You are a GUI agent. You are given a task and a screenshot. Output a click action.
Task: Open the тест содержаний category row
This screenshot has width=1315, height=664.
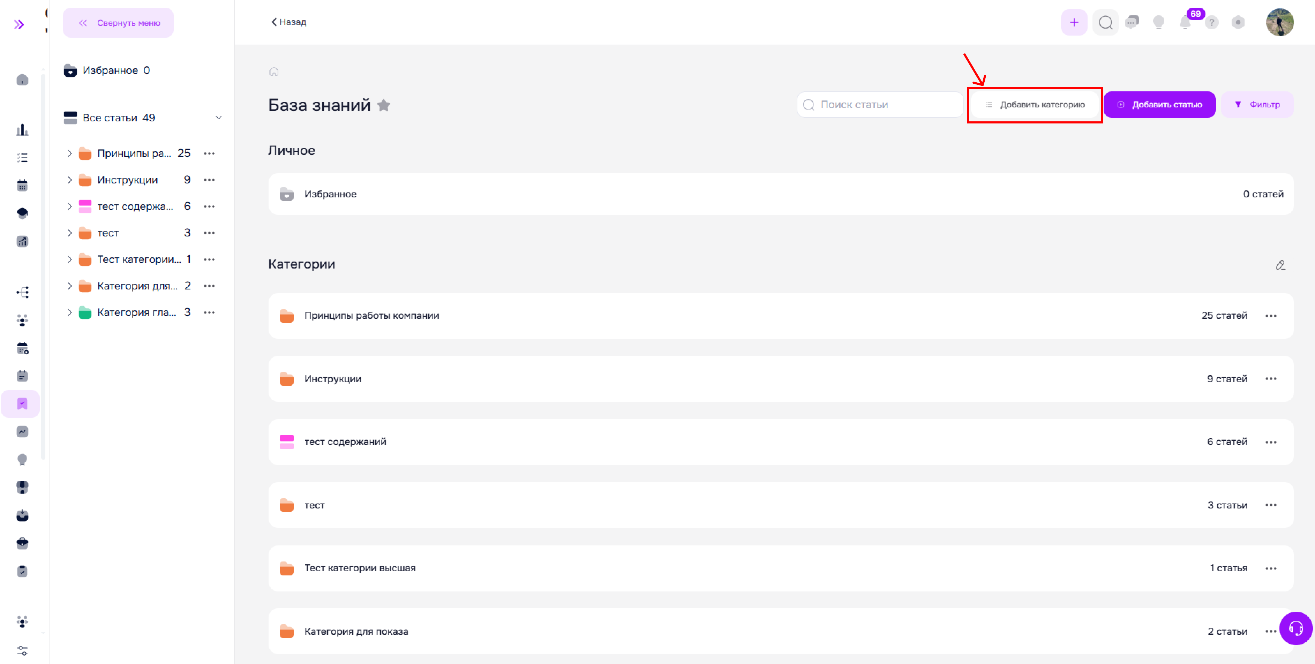[781, 442]
